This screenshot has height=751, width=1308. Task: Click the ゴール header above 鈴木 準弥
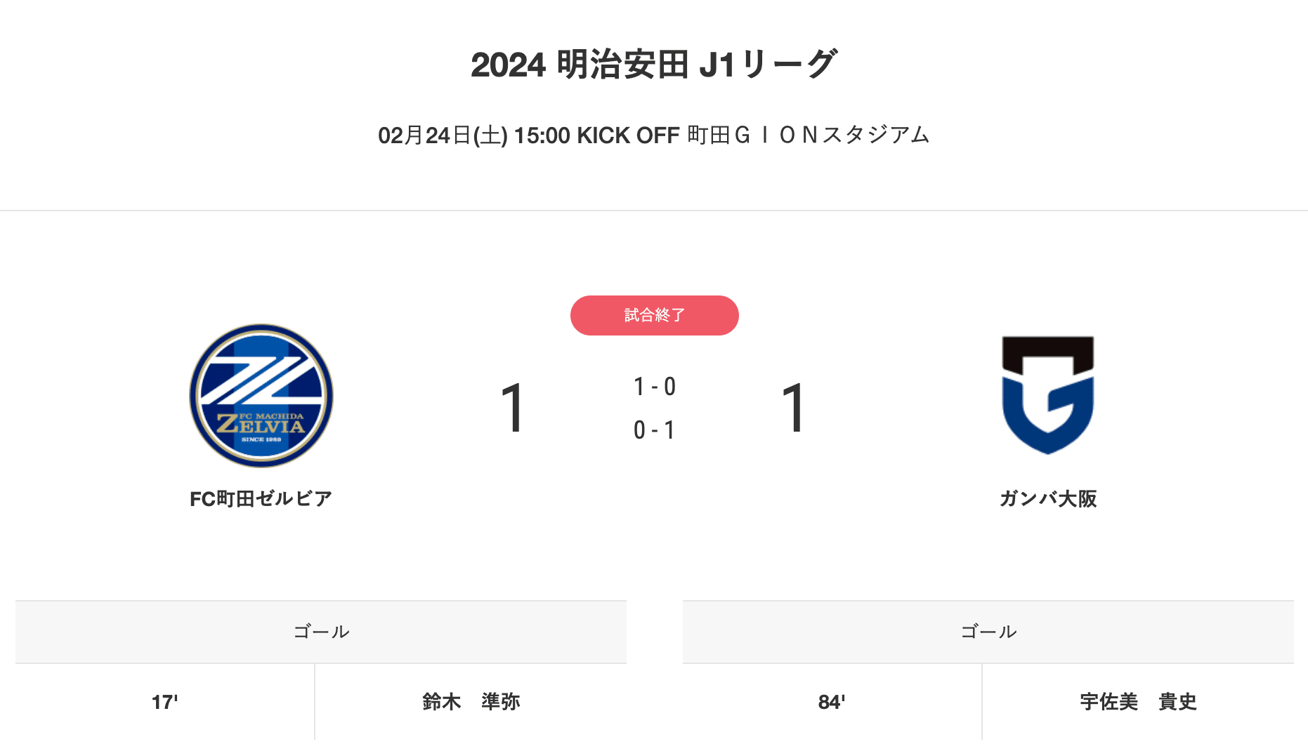[321, 632]
